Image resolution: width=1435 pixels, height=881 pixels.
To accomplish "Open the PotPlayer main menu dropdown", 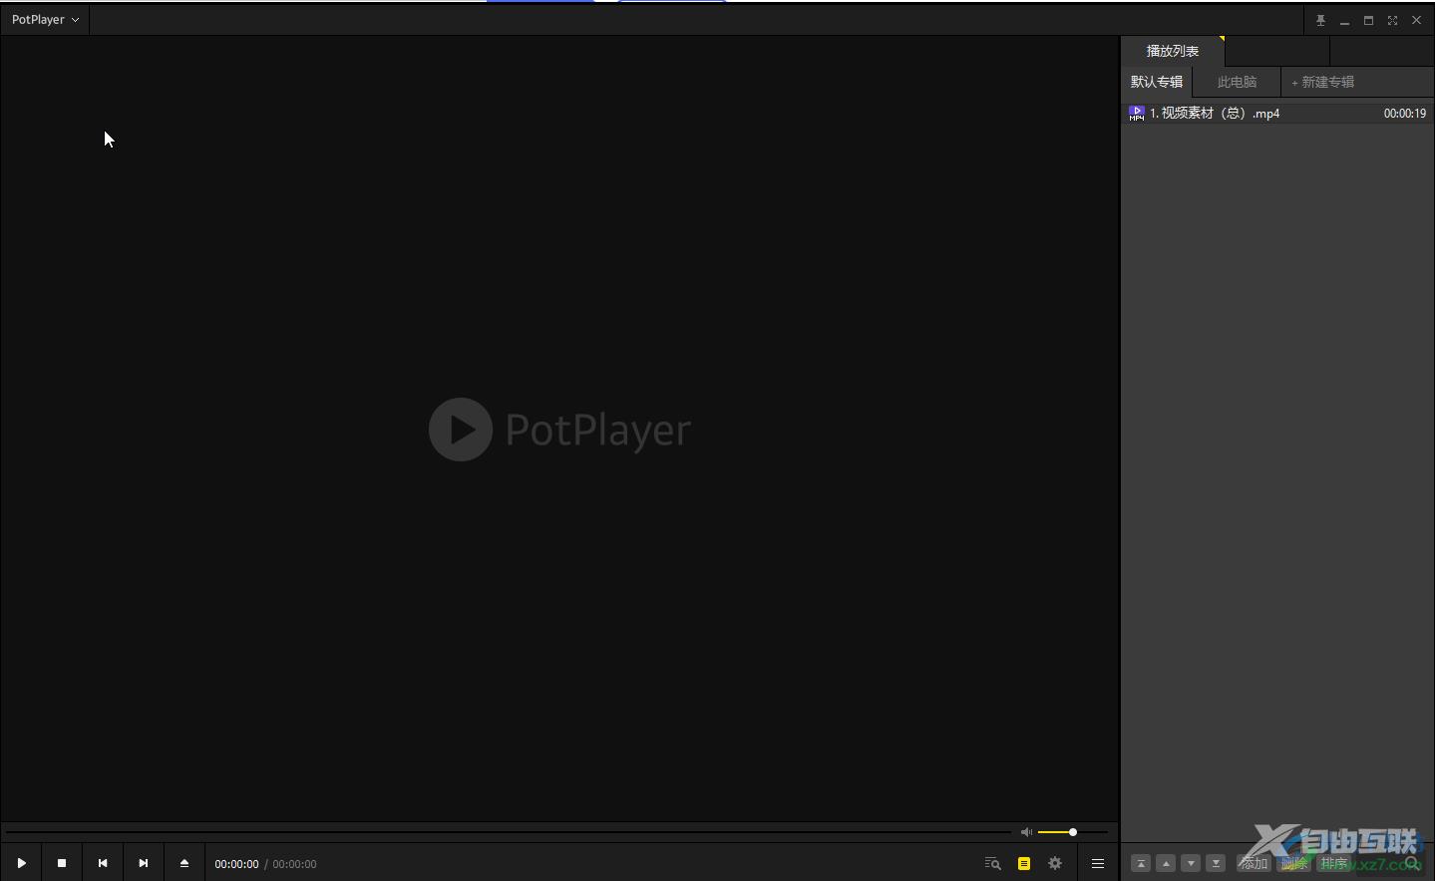I will coord(45,19).
